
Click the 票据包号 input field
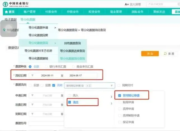tap(46, 123)
